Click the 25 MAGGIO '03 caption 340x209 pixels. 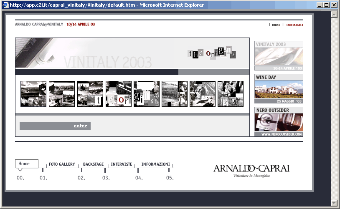[289, 101]
